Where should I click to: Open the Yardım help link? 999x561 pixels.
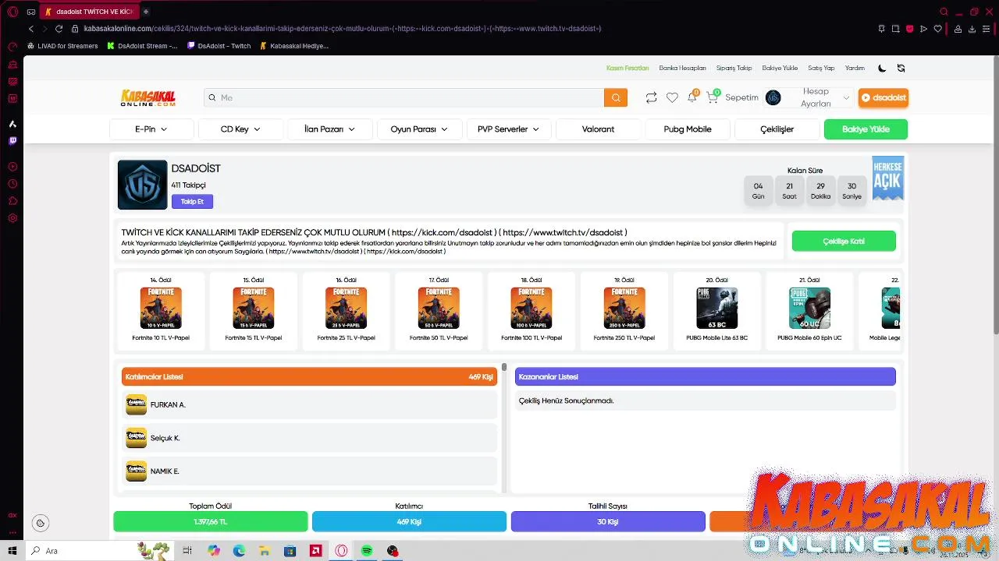coord(855,68)
